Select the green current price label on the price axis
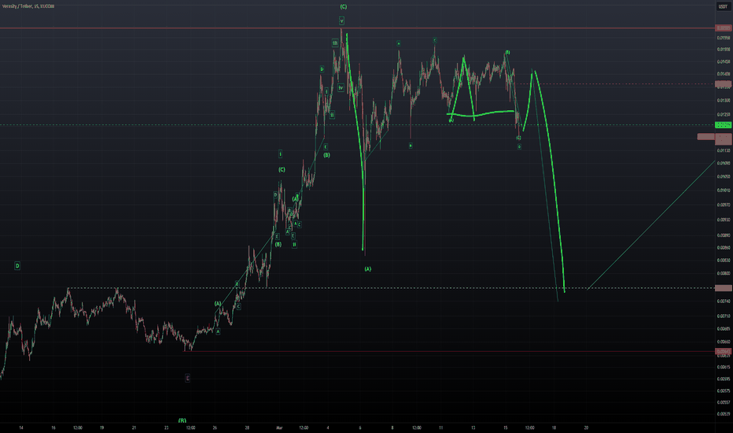The width and height of the screenshot is (733, 433). tap(724, 125)
